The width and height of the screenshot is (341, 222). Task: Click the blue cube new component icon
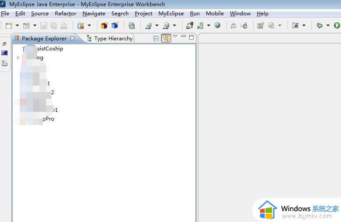coord(115,25)
